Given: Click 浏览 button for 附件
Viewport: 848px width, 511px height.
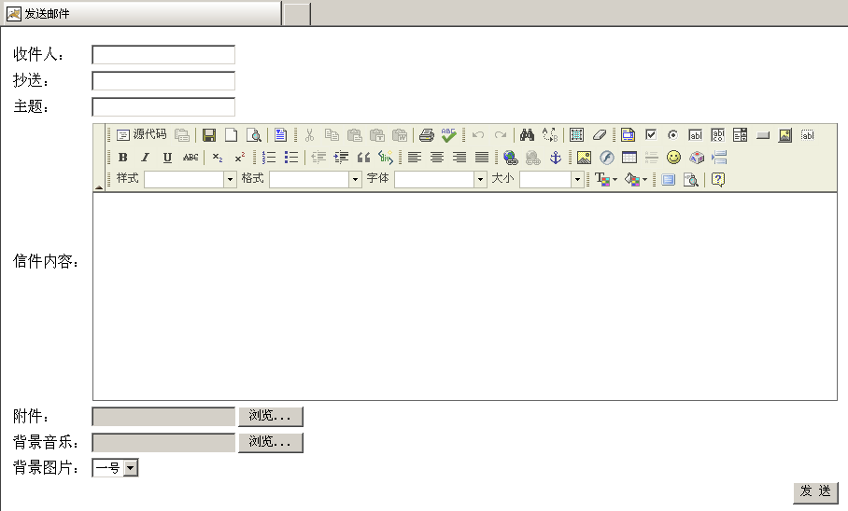Looking at the screenshot, I should (x=271, y=417).
